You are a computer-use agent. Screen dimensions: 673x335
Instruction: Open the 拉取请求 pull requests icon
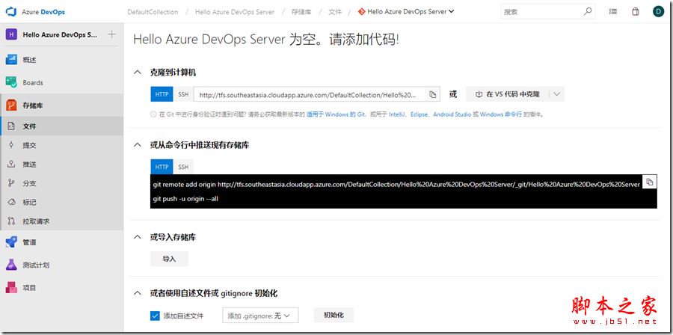(x=11, y=221)
